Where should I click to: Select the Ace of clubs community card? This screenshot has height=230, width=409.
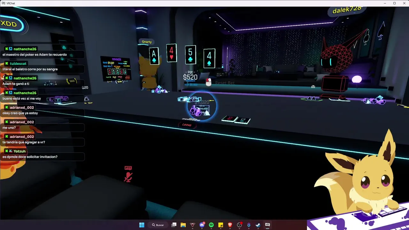pyautogui.click(x=154, y=56)
